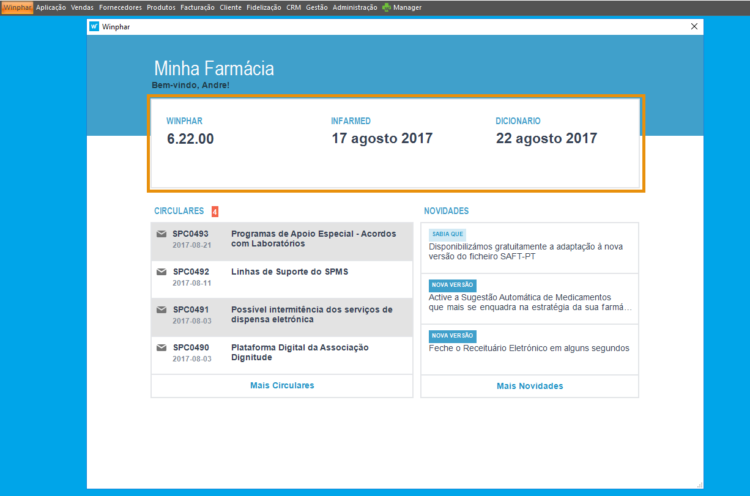Select the Plataforma Digital da Associação Dignitude circular

point(300,352)
